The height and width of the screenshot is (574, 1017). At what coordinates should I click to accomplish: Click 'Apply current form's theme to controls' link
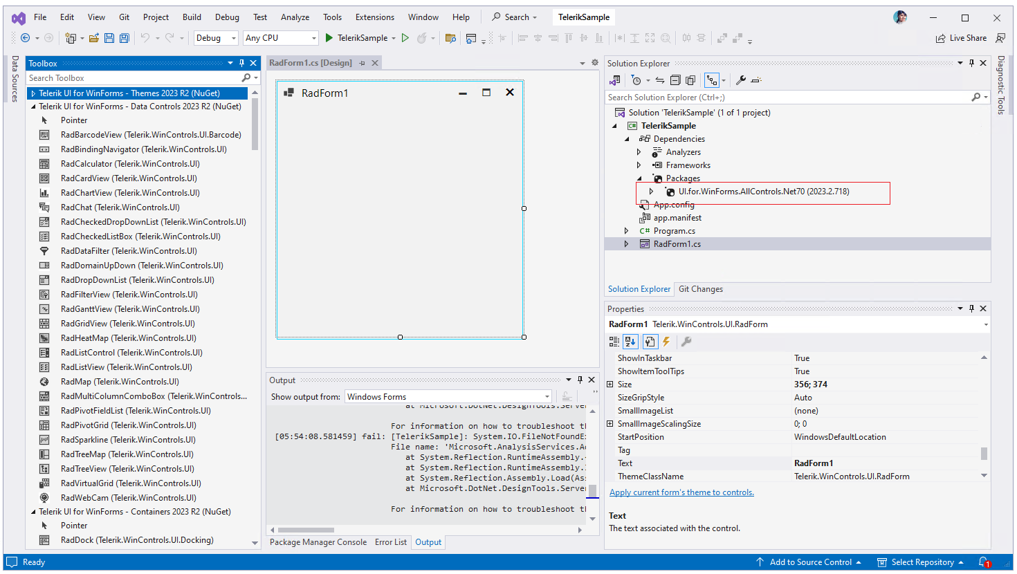tap(681, 492)
